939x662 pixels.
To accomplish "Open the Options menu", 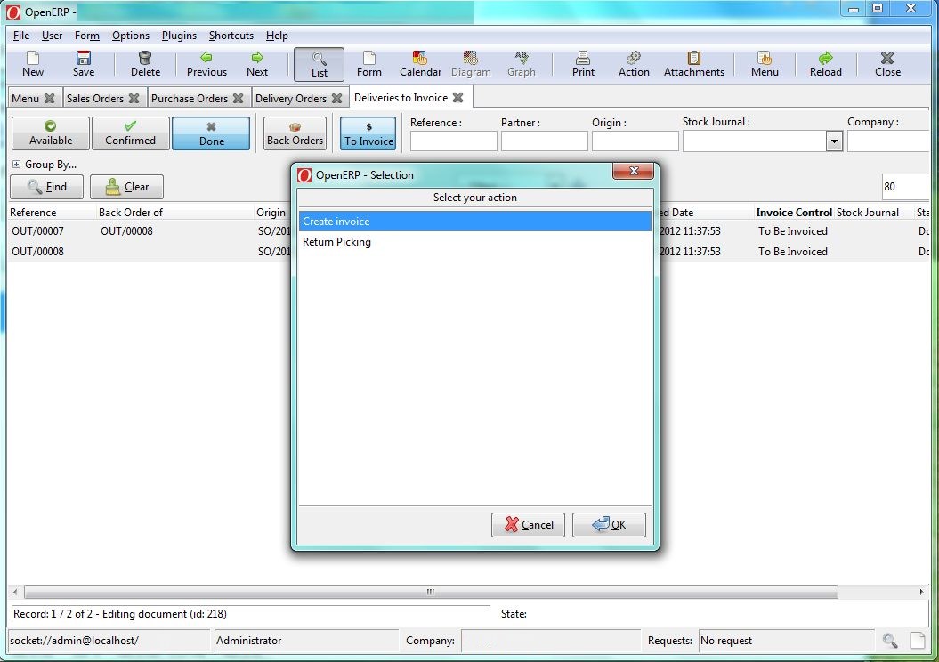I will pyautogui.click(x=131, y=36).
